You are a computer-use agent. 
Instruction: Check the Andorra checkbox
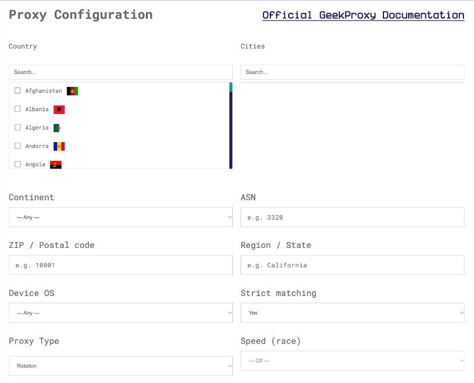(x=18, y=146)
